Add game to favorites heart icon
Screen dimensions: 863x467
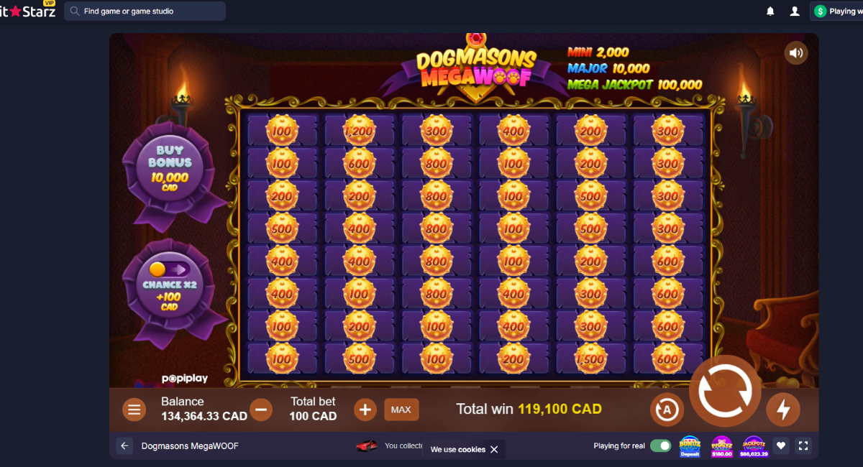[x=780, y=445]
